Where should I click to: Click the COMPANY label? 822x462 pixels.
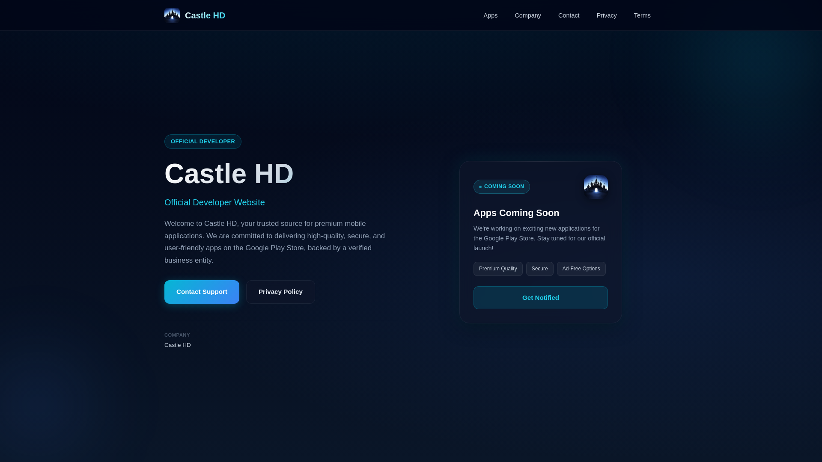pos(177,335)
